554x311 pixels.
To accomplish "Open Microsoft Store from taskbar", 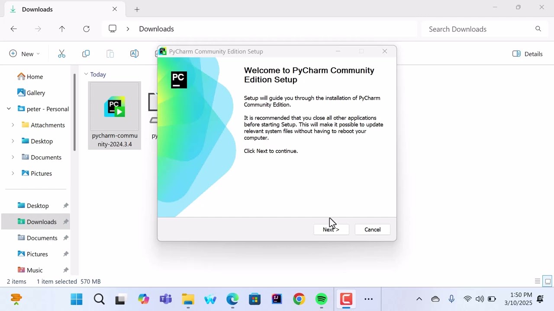I will pyautogui.click(x=254, y=299).
